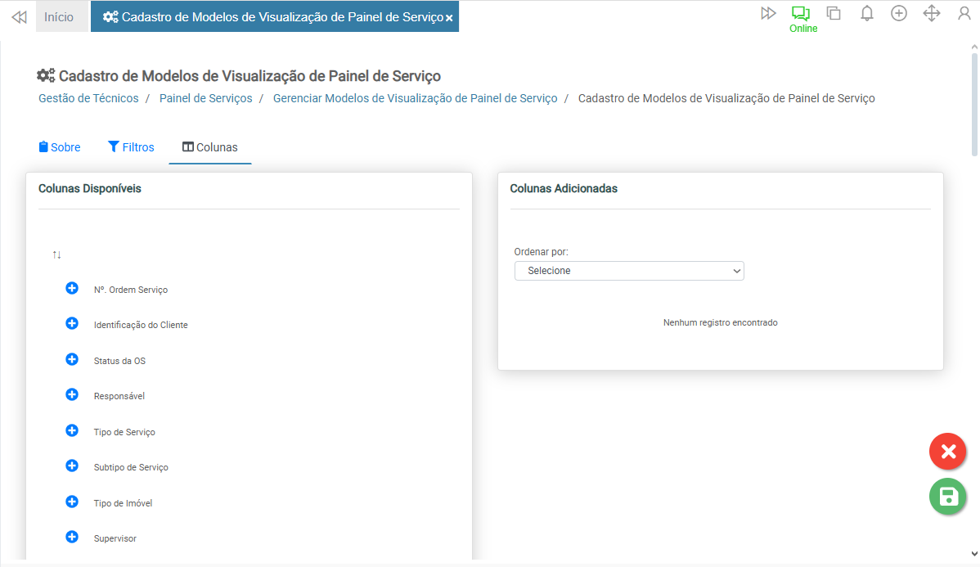Screen dimensions: 980x567
Task: Add the Supervisor column via plus icon
Action: pos(72,538)
